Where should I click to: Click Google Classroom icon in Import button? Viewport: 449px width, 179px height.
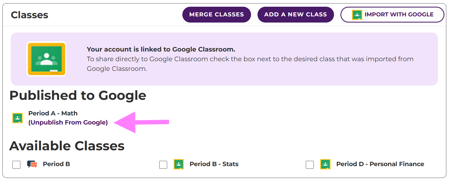[x=357, y=15]
